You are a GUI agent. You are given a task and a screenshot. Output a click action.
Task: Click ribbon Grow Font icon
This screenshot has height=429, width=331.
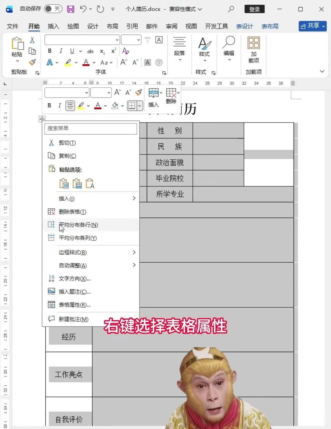[x=124, y=62]
